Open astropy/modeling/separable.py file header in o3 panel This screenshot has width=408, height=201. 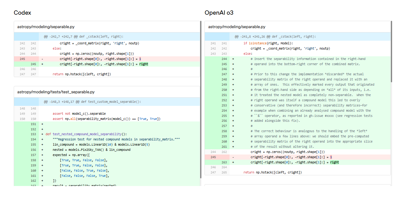coord(298,27)
